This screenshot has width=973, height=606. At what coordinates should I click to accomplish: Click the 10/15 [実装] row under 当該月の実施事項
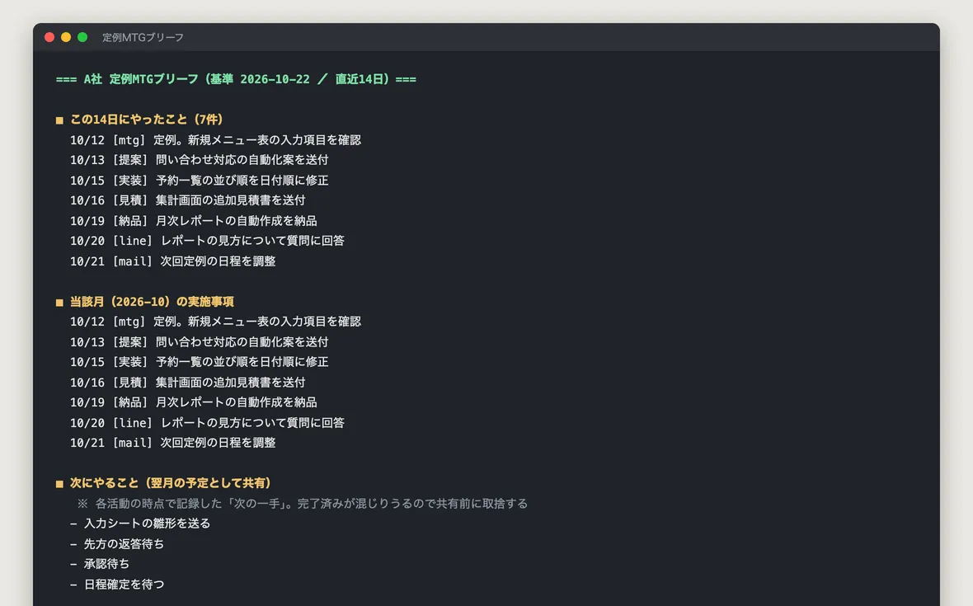(x=200, y=362)
